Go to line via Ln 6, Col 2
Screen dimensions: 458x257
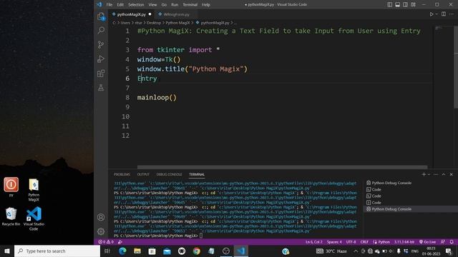coord(313,242)
